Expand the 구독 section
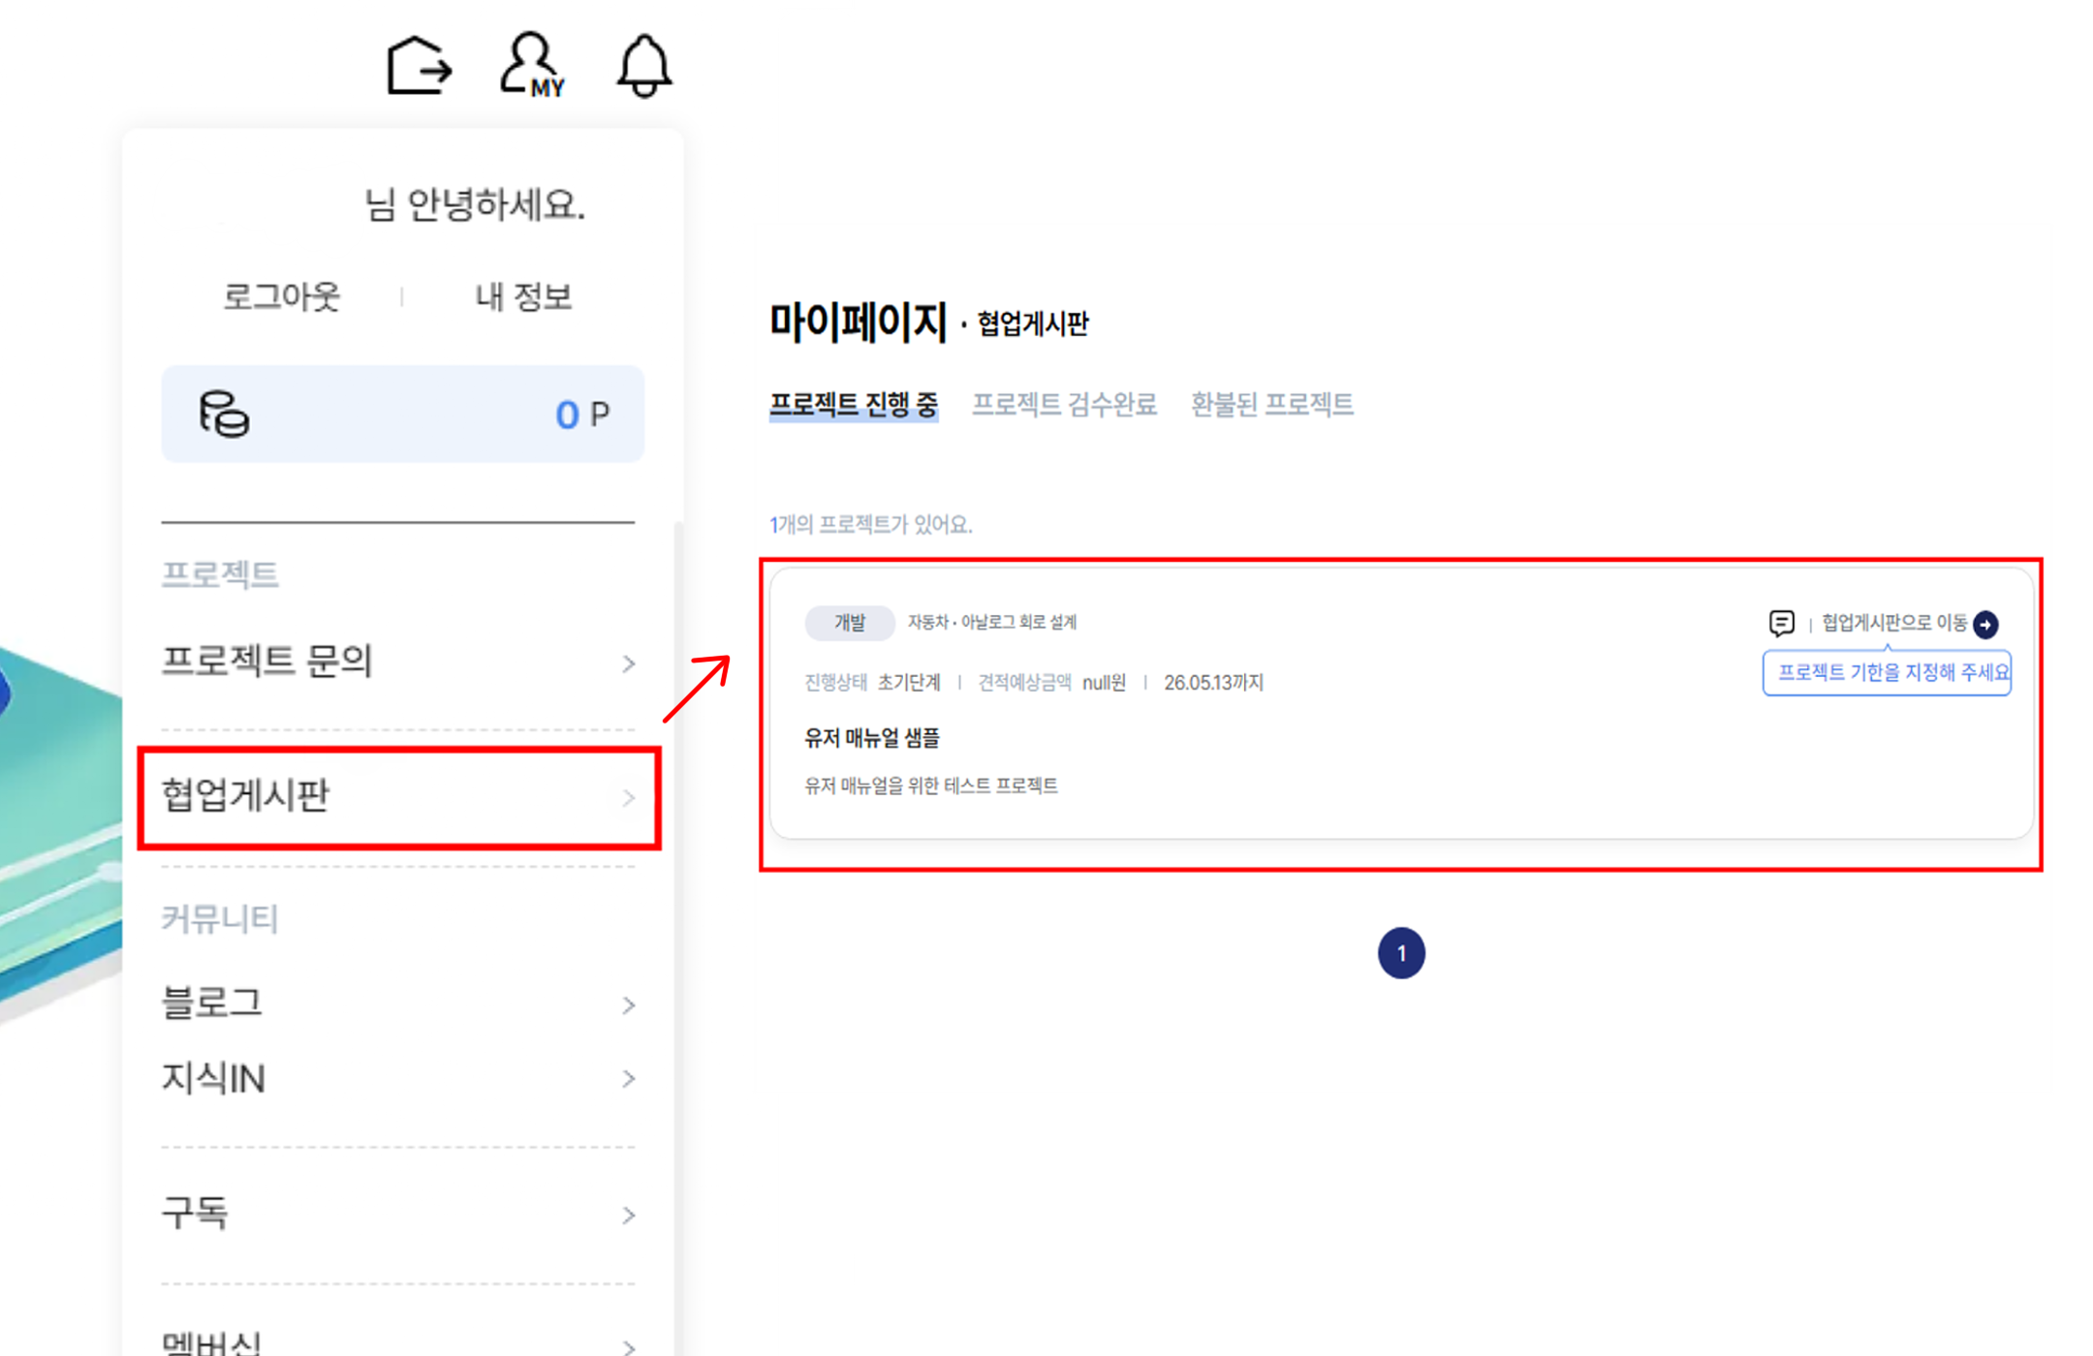This screenshot has width=2093, height=1356. [x=197, y=1215]
